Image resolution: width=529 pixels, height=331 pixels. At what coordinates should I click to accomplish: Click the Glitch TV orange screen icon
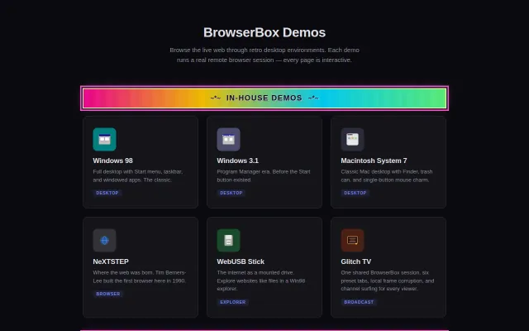(x=352, y=240)
